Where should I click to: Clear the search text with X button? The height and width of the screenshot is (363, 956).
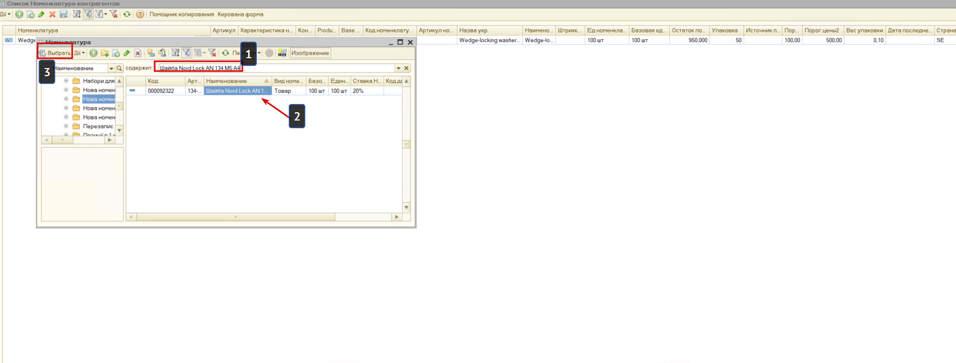[x=406, y=68]
